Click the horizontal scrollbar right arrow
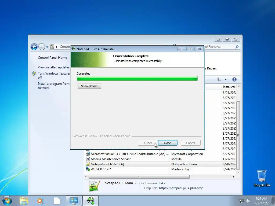Image resolution: width=275 pixels, height=206 pixels. pyautogui.click(x=234, y=176)
